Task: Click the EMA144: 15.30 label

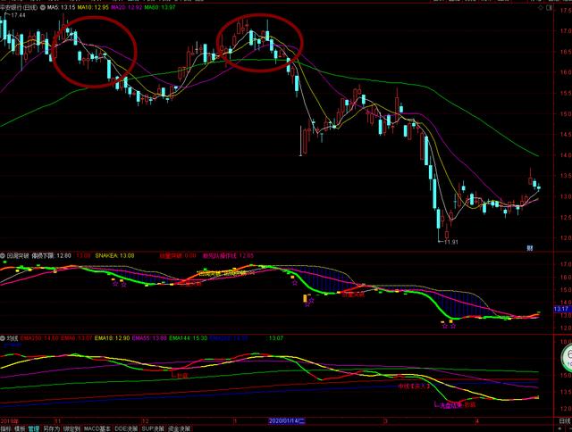Action: (189, 338)
